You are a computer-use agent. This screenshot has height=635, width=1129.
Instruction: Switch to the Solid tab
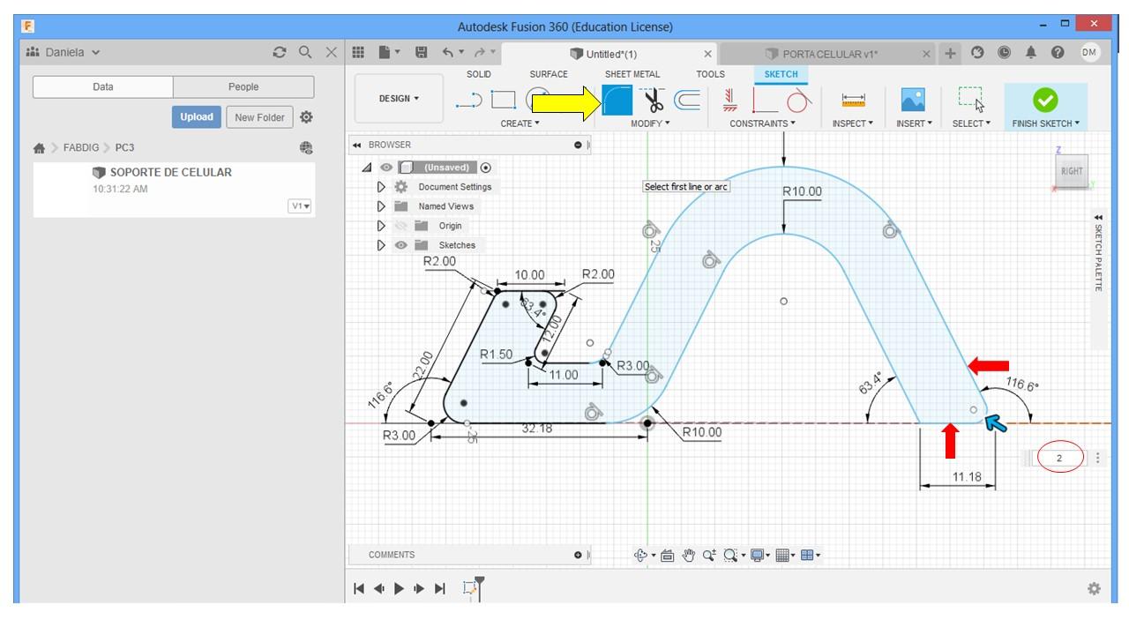click(x=479, y=74)
